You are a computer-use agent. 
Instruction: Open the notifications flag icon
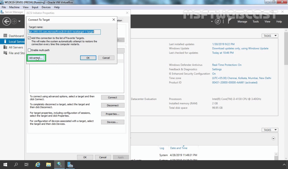coord(229,21)
